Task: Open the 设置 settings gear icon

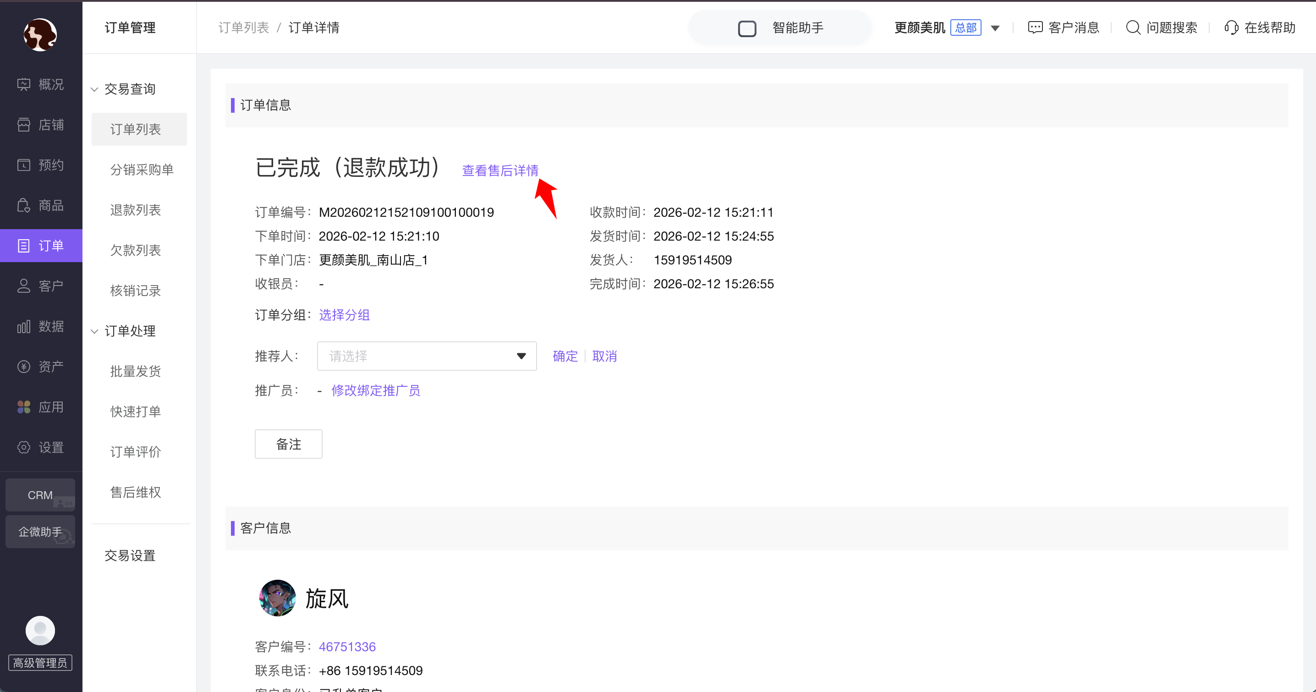Action: [x=24, y=447]
